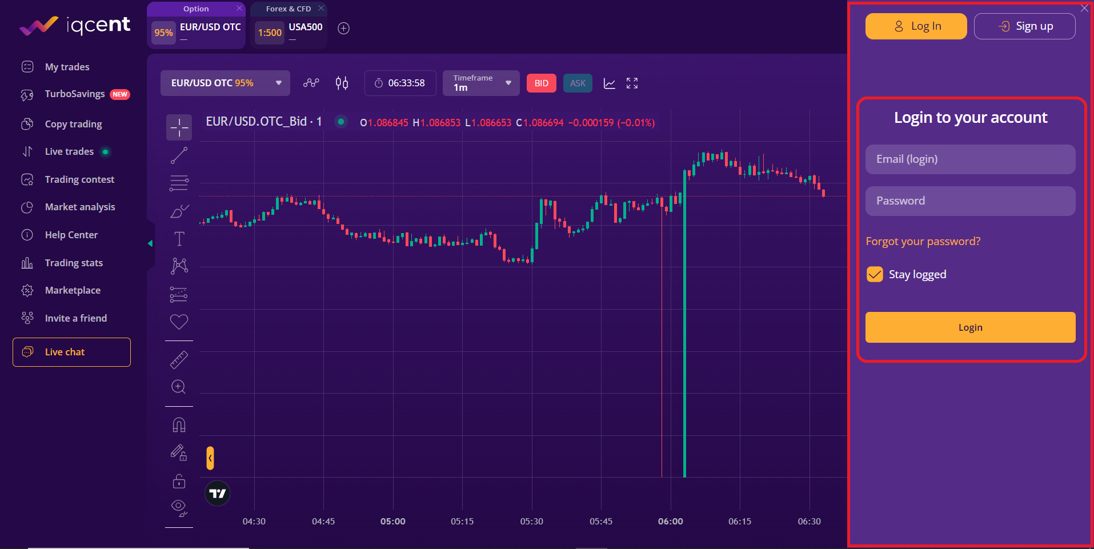
Task: Expand the EUR/USD OTC 95% asset dropdown
Action: point(225,83)
